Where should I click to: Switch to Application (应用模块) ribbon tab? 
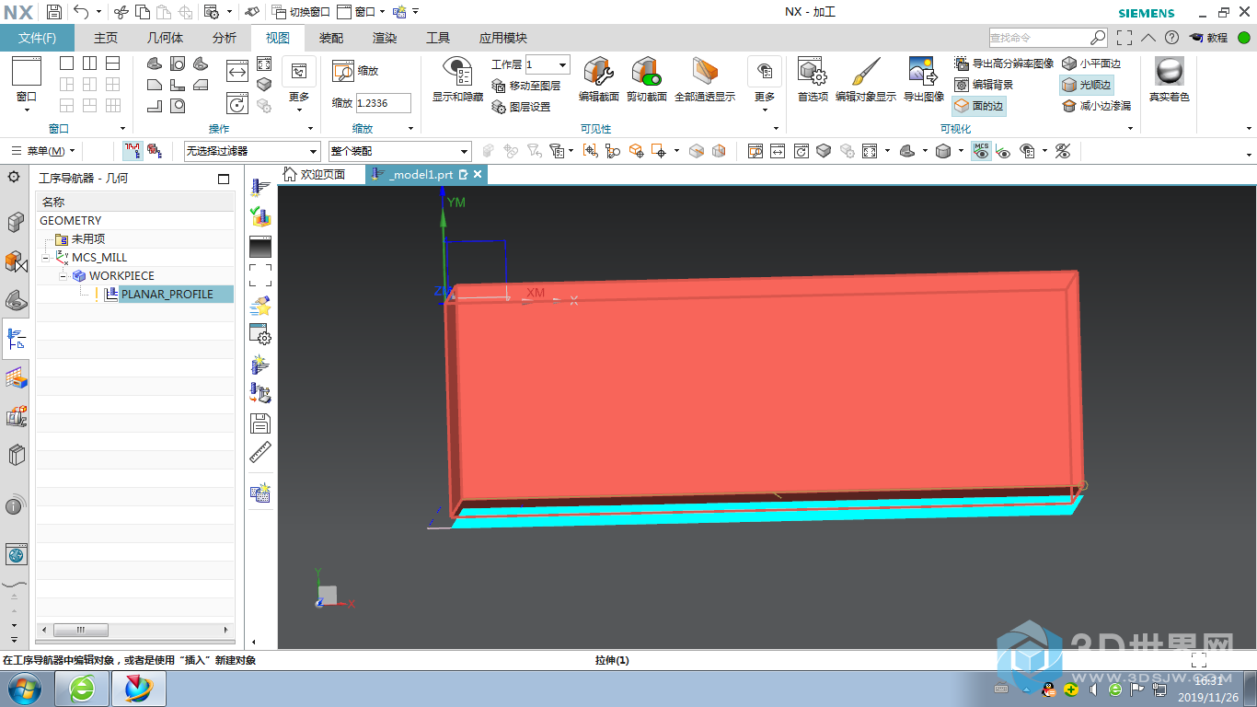(503, 38)
